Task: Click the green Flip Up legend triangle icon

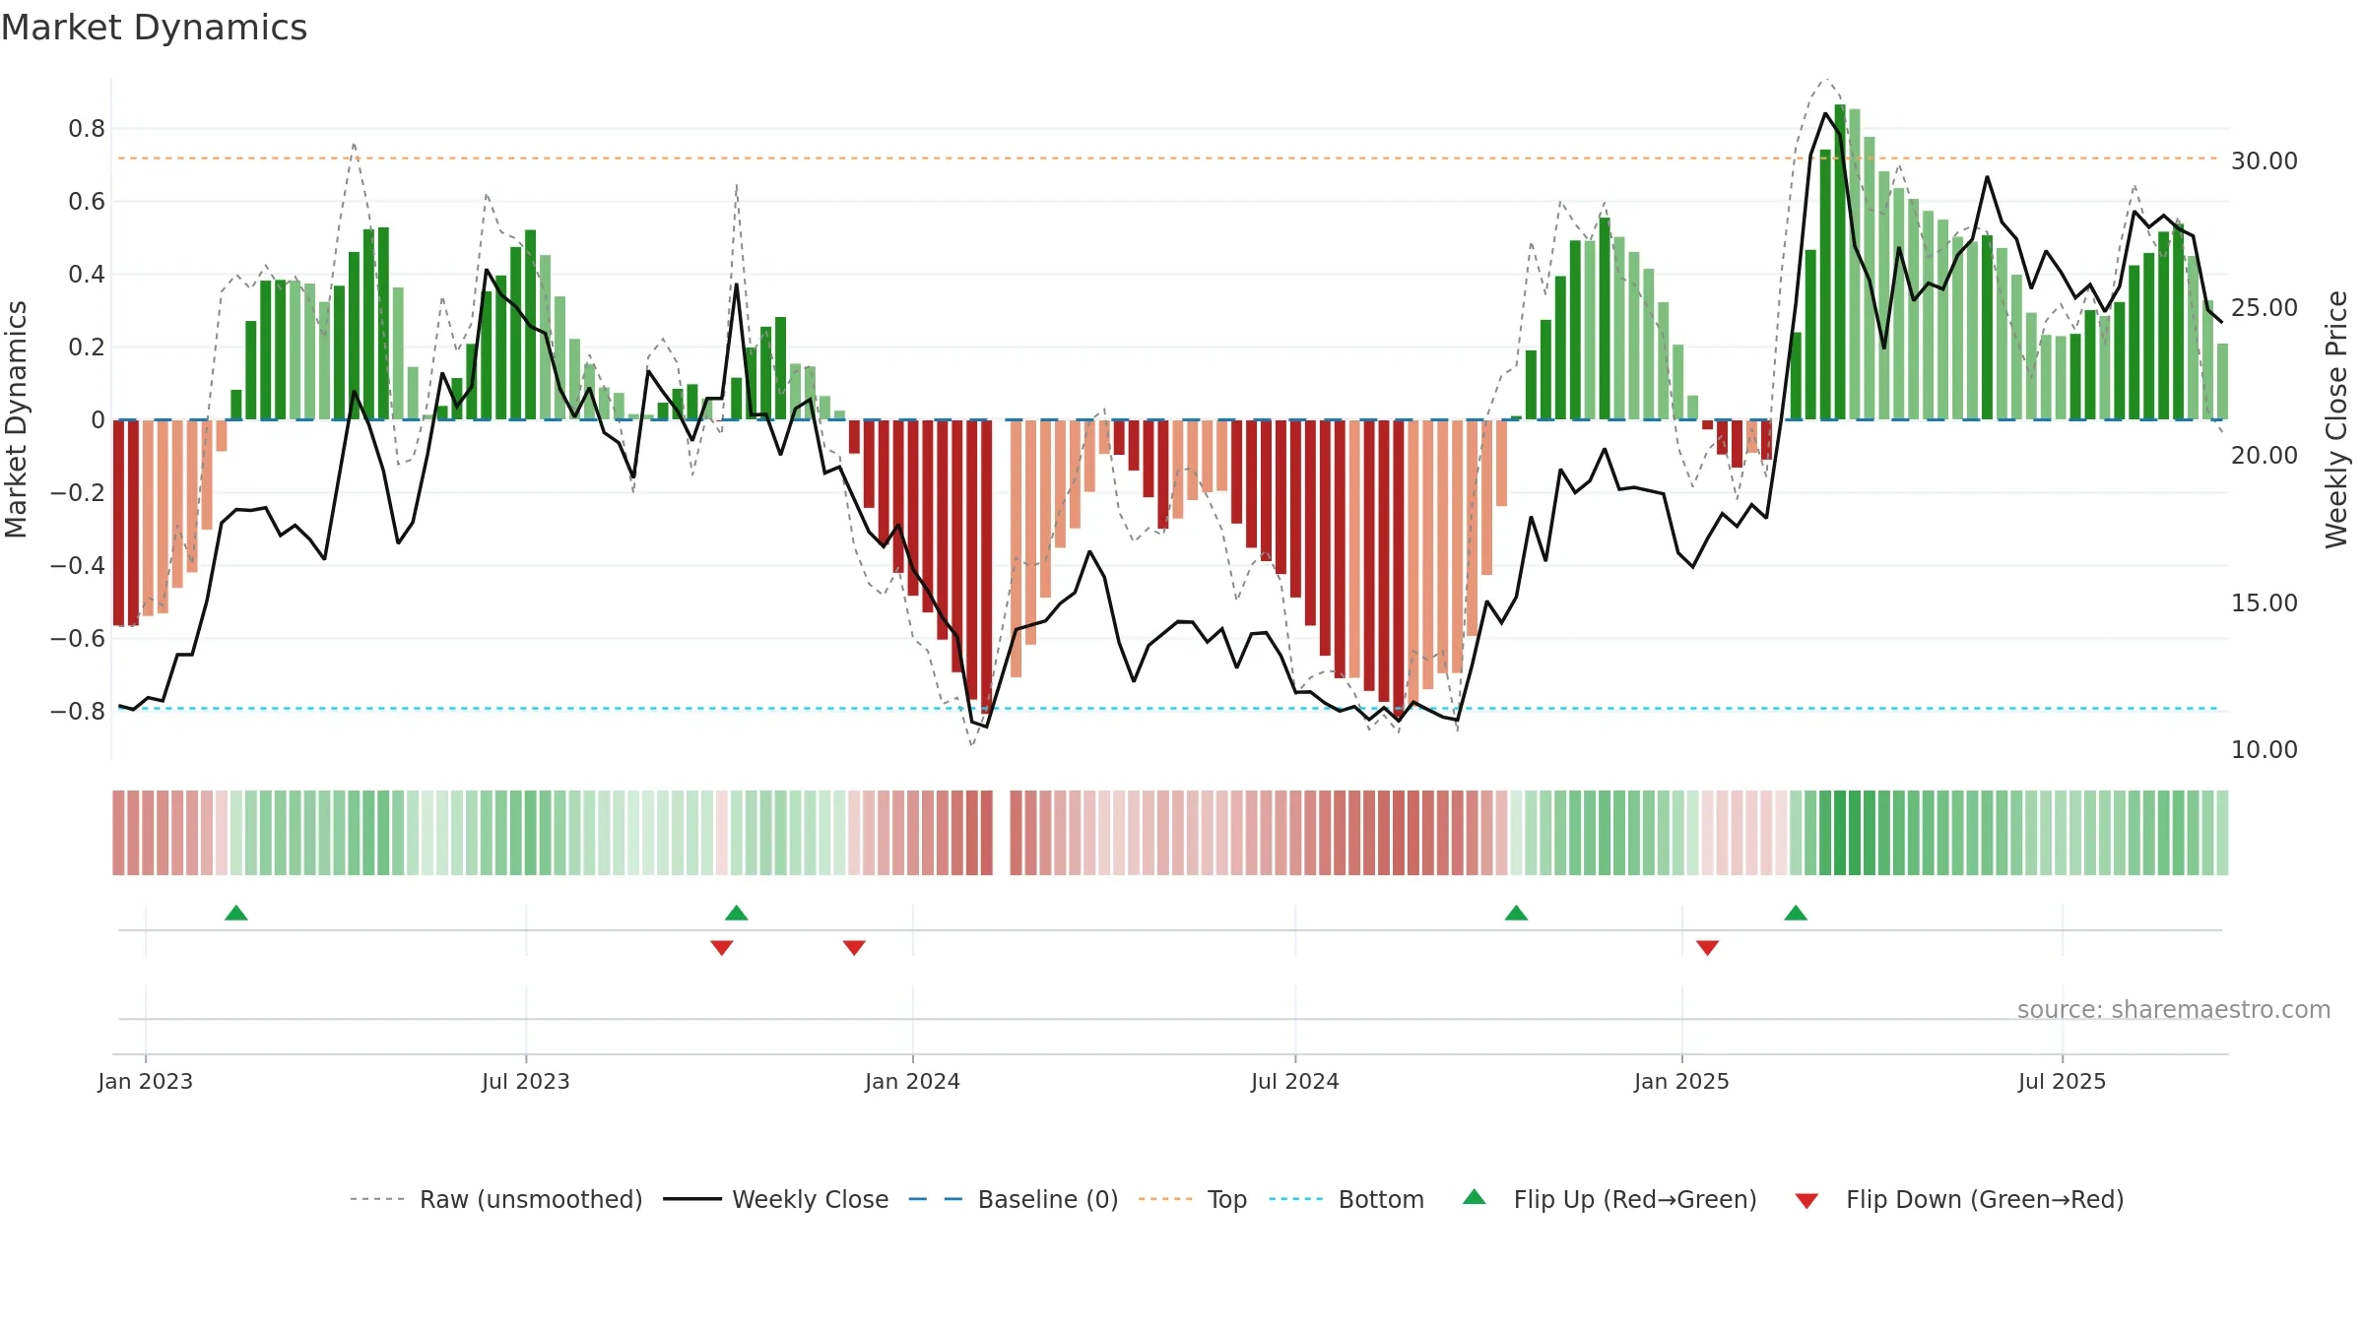Action: click(x=1475, y=1197)
